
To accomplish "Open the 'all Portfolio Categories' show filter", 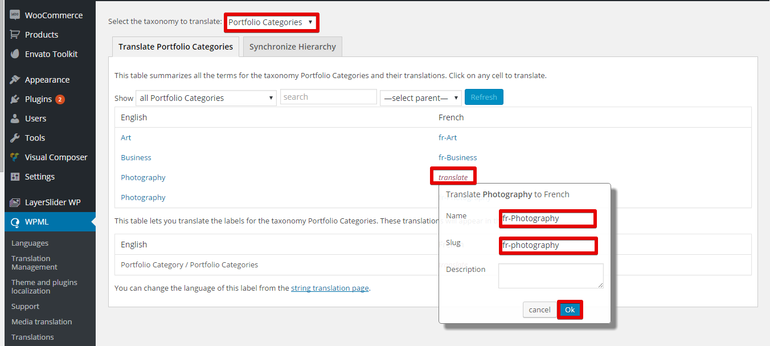I will (206, 98).
